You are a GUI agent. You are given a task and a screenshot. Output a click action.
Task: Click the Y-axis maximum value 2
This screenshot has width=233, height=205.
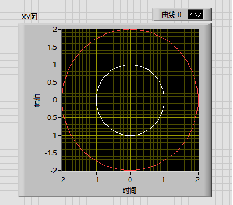coord(55,29)
